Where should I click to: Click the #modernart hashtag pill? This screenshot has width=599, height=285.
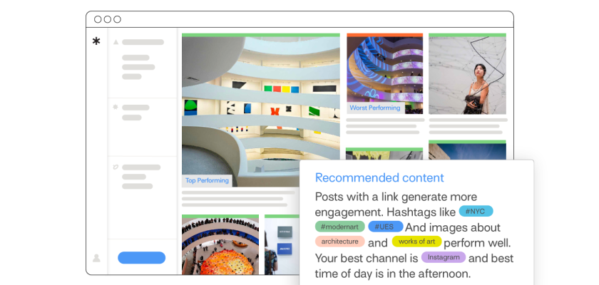pyautogui.click(x=339, y=227)
